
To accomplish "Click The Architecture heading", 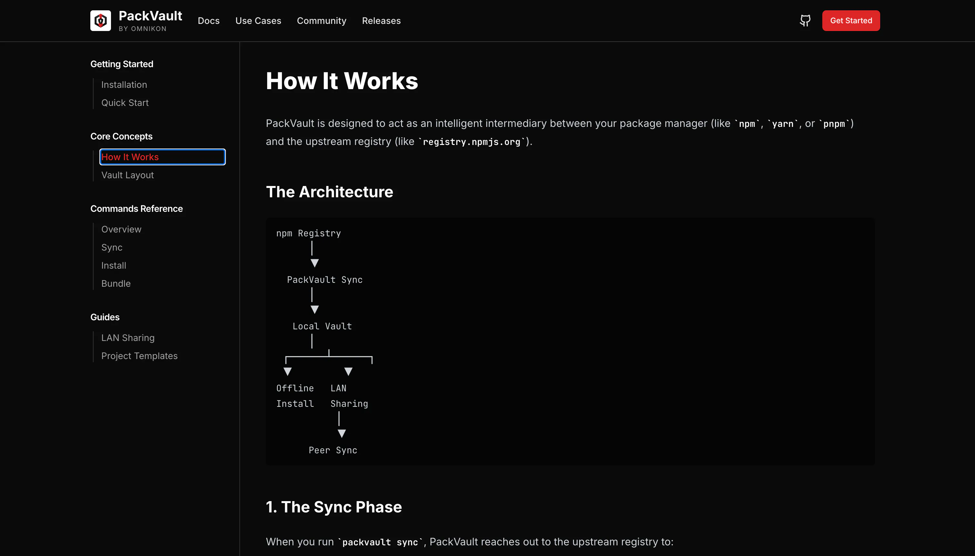I will coord(329,192).
